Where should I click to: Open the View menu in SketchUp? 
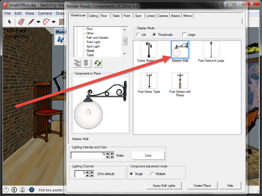click(x=30, y=14)
